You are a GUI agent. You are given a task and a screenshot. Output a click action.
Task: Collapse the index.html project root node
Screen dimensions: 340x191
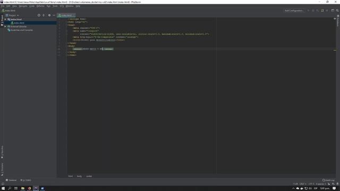pos(5,20)
